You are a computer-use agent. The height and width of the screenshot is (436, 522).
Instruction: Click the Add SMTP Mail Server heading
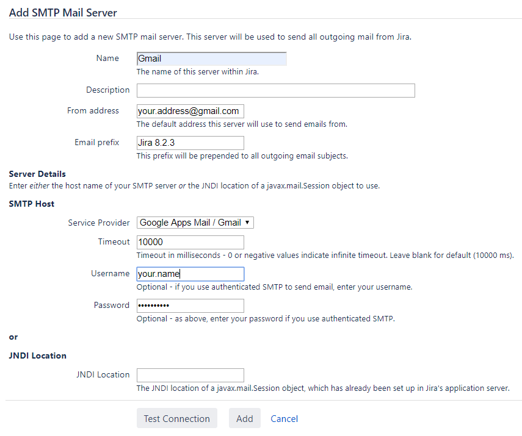click(63, 13)
